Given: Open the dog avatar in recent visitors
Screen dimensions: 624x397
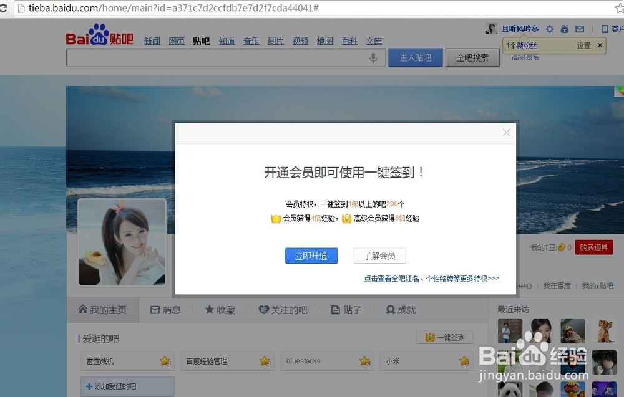Looking at the screenshot, I should 604,331.
